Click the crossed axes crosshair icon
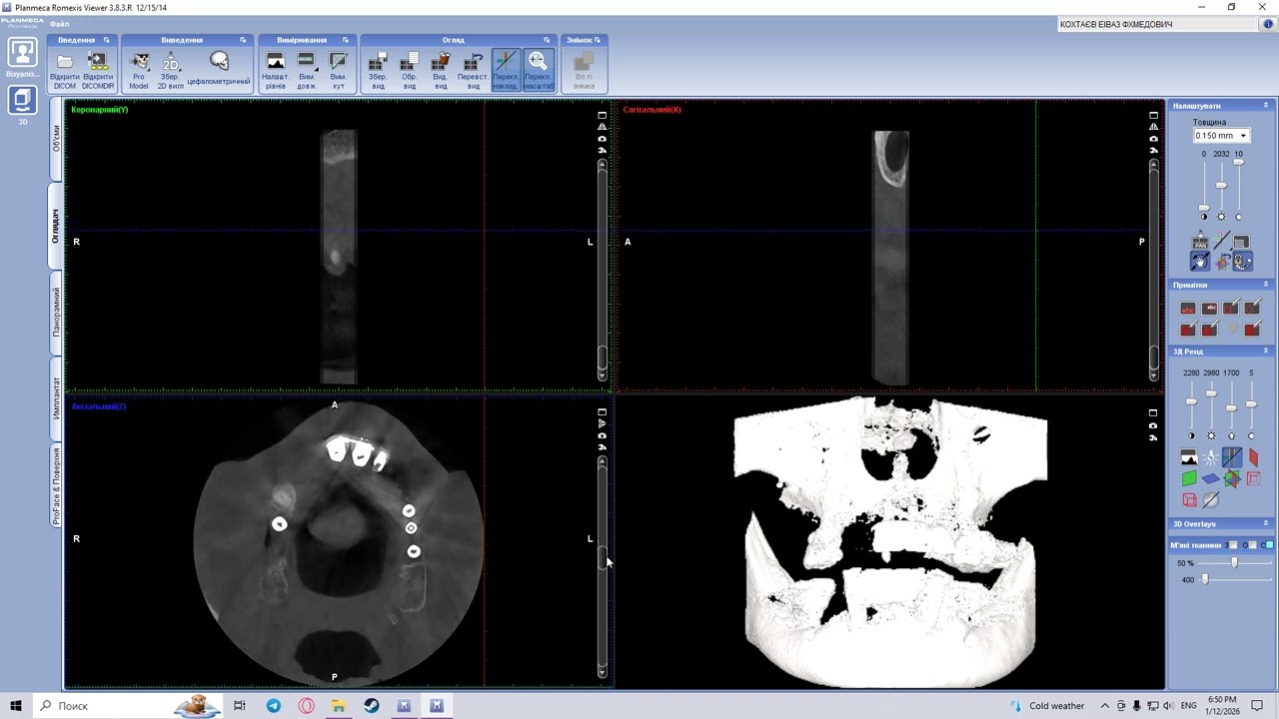 1222,241
